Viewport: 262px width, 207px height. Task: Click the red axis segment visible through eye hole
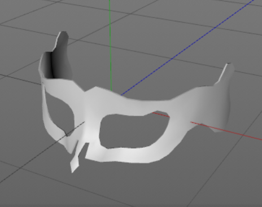click(x=161, y=114)
